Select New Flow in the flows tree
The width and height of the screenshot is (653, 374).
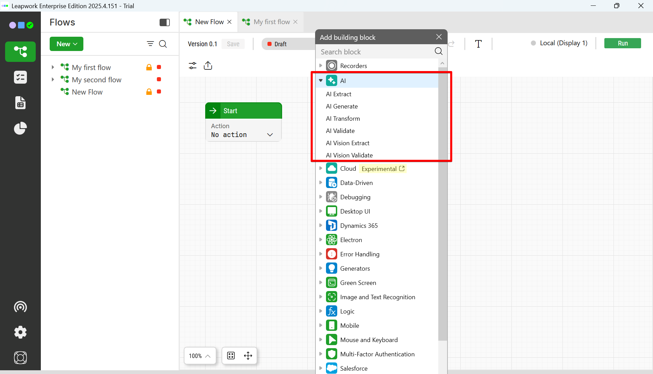click(87, 92)
